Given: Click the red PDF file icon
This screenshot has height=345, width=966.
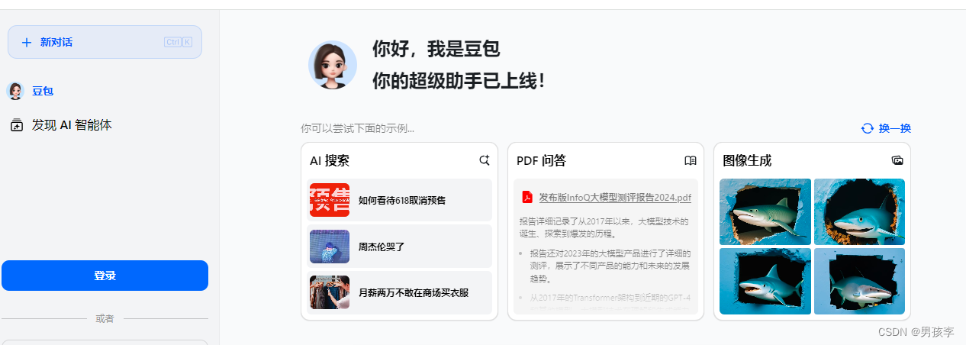Looking at the screenshot, I should 526,197.
